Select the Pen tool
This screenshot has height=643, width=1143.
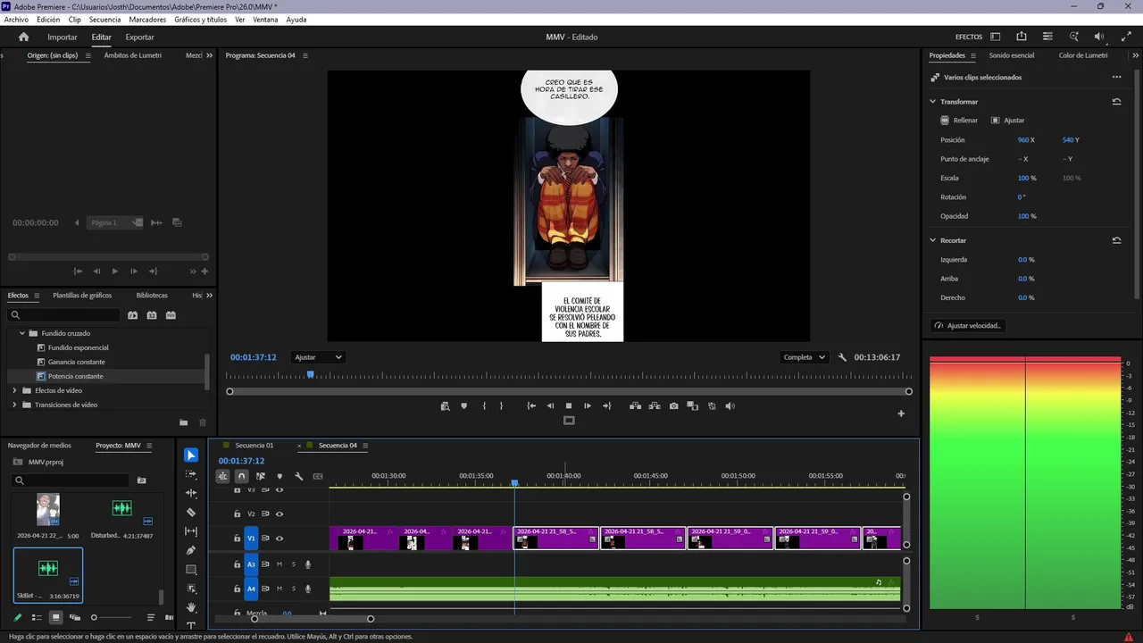[191, 550]
